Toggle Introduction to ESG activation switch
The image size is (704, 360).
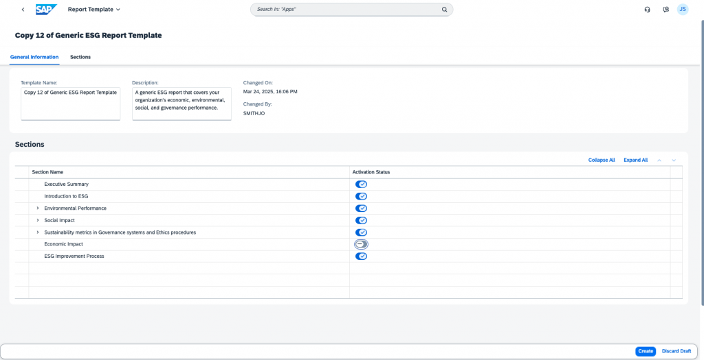click(x=361, y=196)
